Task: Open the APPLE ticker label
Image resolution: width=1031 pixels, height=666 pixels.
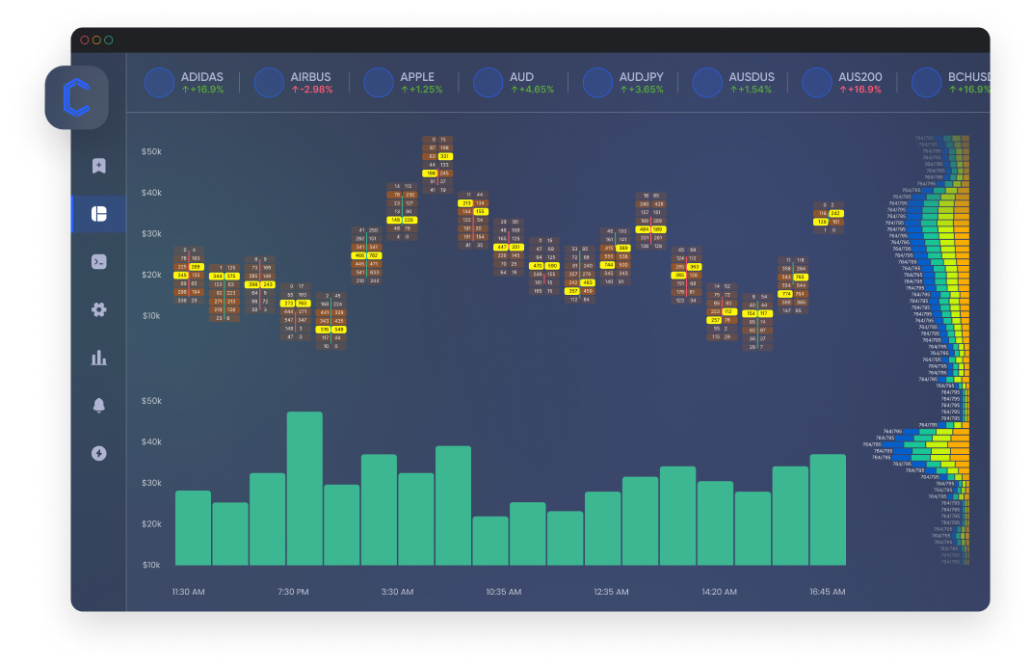Action: 417,77
